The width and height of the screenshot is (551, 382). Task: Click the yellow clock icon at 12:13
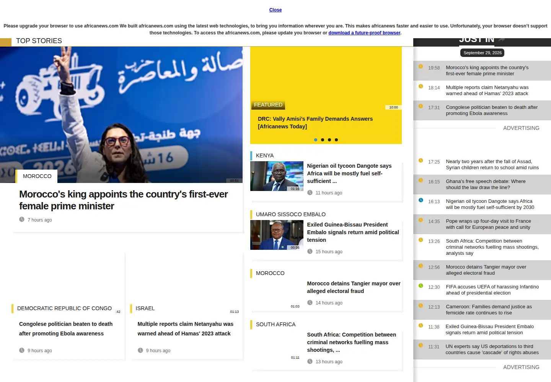pyautogui.click(x=421, y=306)
